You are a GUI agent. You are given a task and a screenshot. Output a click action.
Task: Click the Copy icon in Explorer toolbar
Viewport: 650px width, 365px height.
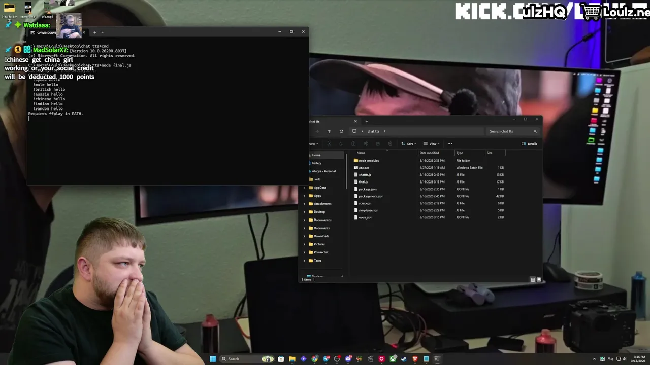341,144
